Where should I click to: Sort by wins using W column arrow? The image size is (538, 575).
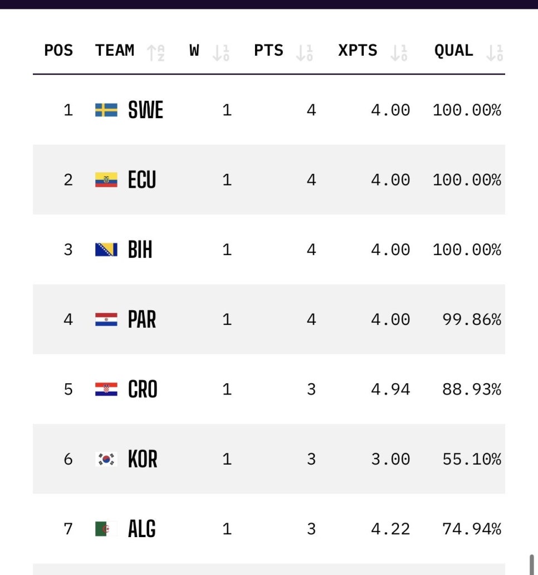click(x=221, y=53)
